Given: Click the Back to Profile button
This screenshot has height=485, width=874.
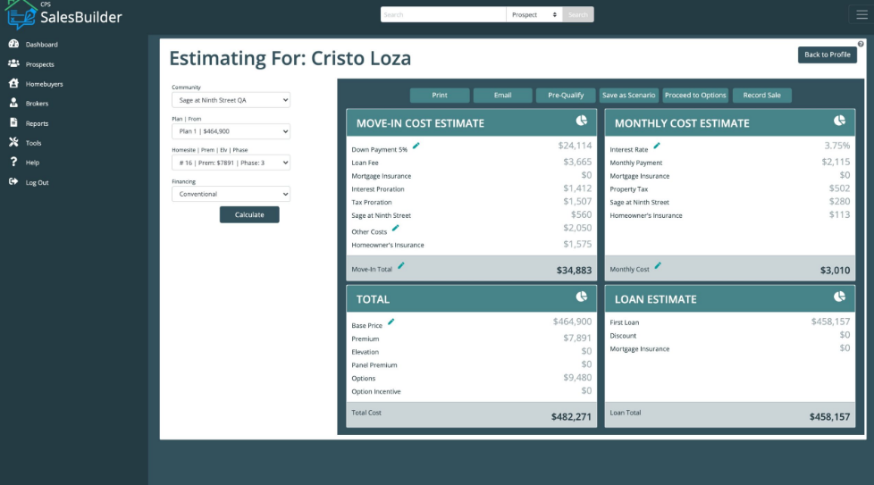Looking at the screenshot, I should click(x=827, y=54).
